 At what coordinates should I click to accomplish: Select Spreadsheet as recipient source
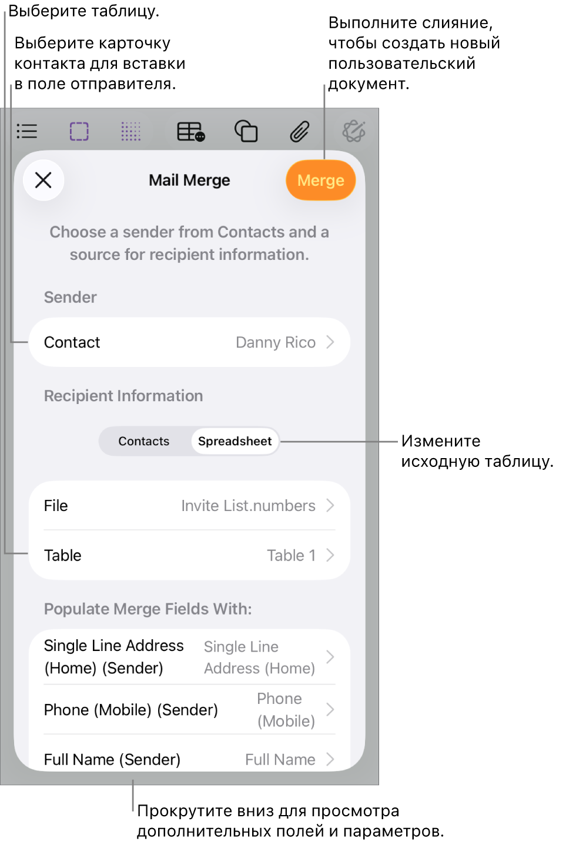click(235, 441)
